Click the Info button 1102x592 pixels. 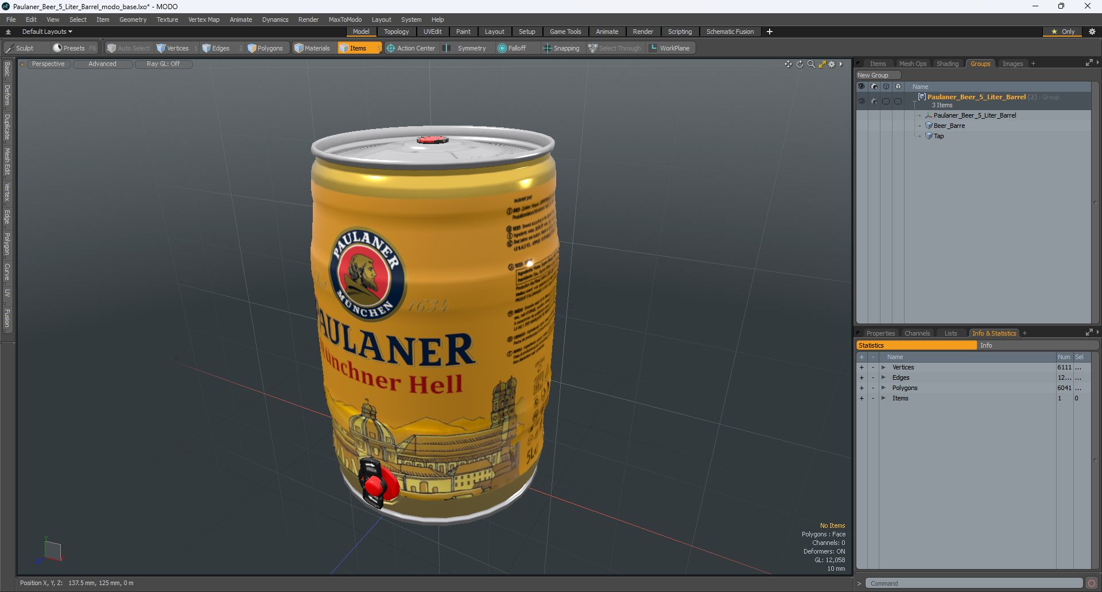click(1039, 345)
